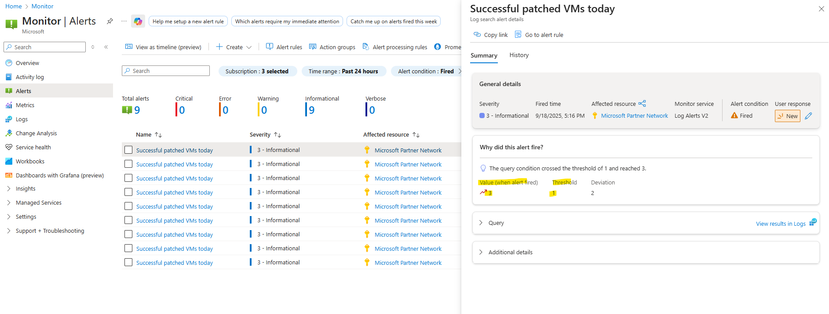This screenshot has height=314, width=829.
Task: Click the Alert processing rules icon
Action: 365,47
